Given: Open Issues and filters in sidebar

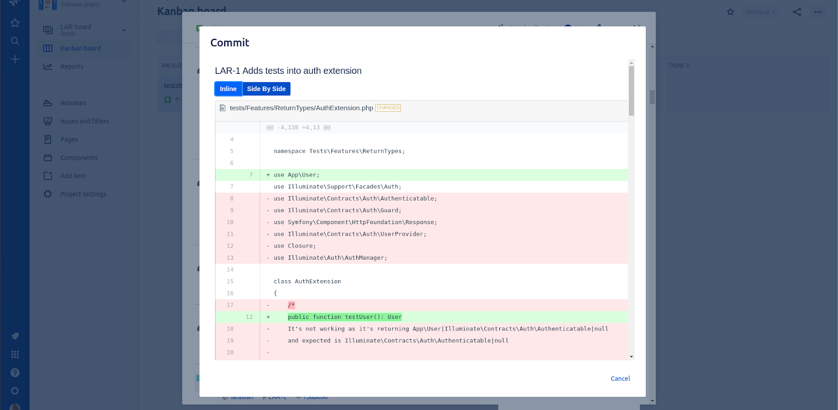Looking at the screenshot, I should (85, 121).
